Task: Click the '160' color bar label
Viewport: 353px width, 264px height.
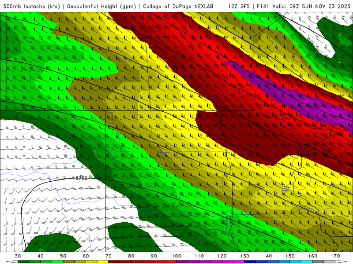Action: 313,256
